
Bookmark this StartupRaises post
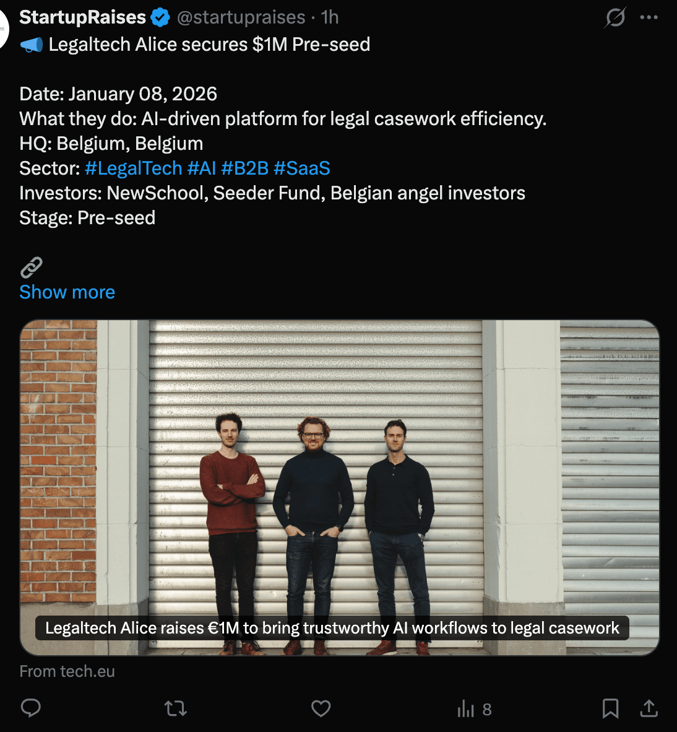[610, 708]
